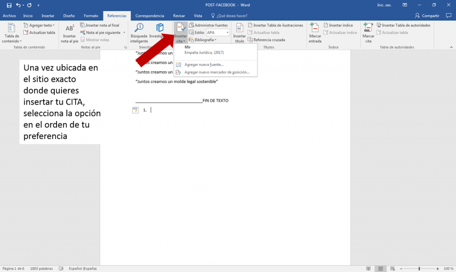This screenshot has width=456, height=272.
Task: Click Marcar entrada
Action: click(315, 33)
